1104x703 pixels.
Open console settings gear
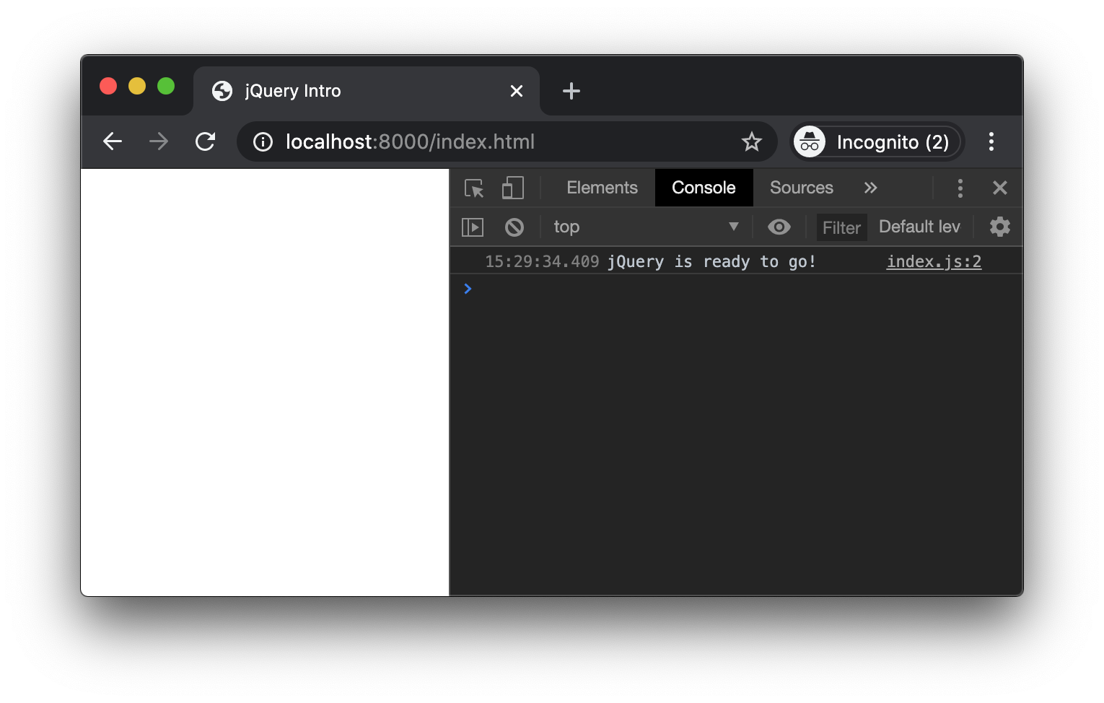[1000, 227]
